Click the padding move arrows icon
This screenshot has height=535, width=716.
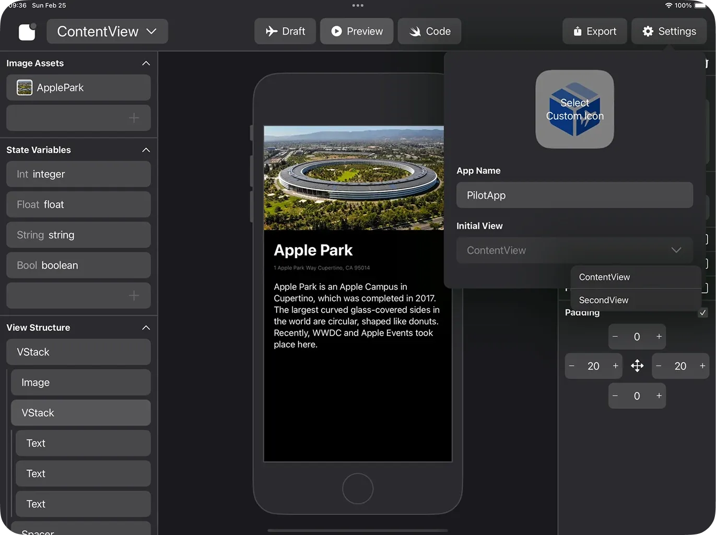click(637, 366)
